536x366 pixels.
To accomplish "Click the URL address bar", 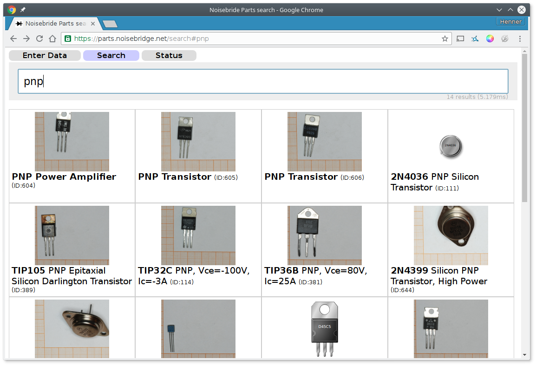I will point(256,39).
